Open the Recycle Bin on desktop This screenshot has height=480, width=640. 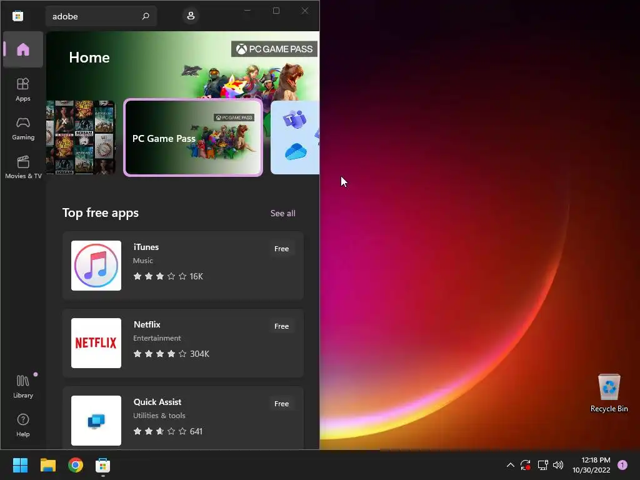click(x=609, y=392)
